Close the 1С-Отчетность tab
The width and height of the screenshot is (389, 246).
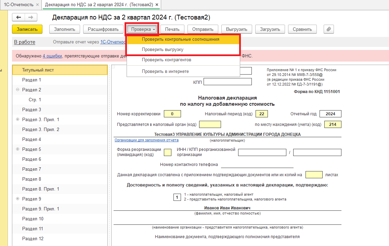click(x=37, y=5)
